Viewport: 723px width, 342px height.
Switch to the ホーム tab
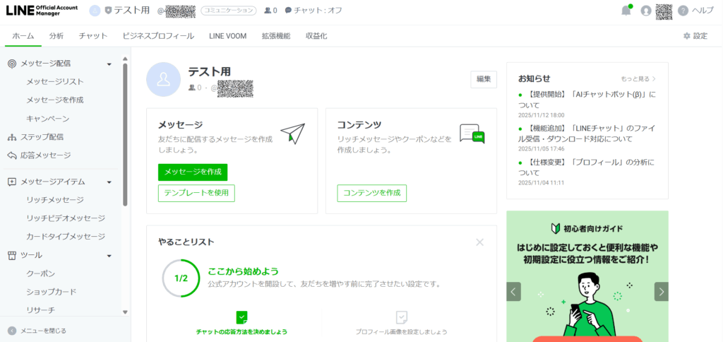coord(23,36)
